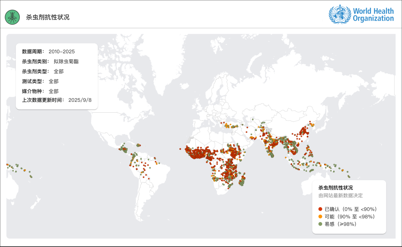Open the World Health Organization text link

tap(373, 15)
